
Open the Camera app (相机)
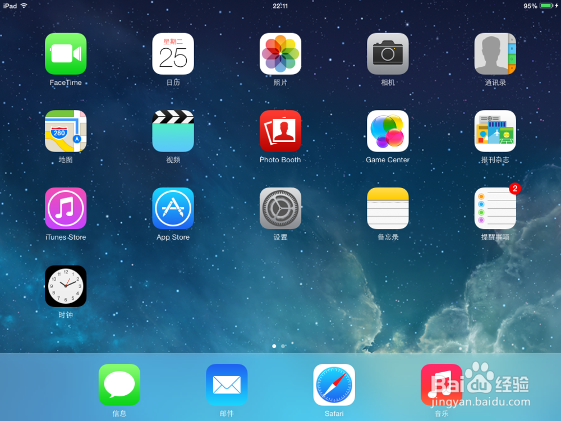pos(388,54)
